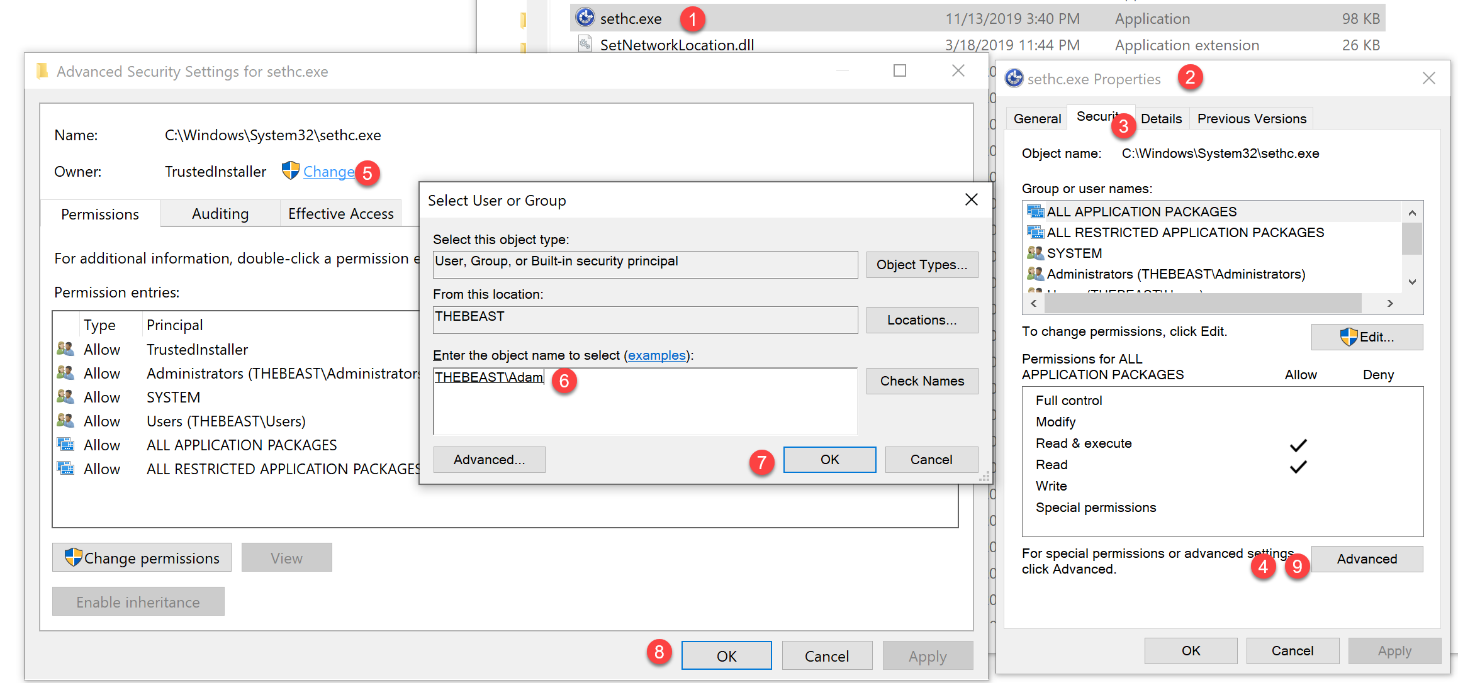
Task: Click the horizontal scrollbar thumb in group list
Action: pos(1203,303)
